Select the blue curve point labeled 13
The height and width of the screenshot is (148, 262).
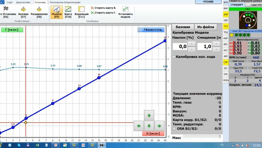pos(79,89)
